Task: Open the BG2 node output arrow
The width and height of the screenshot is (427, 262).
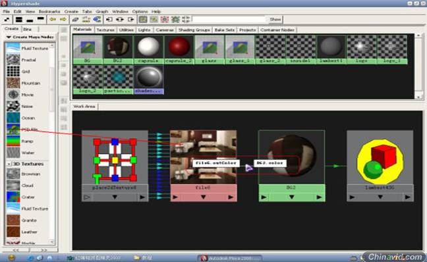Action: [319, 197]
